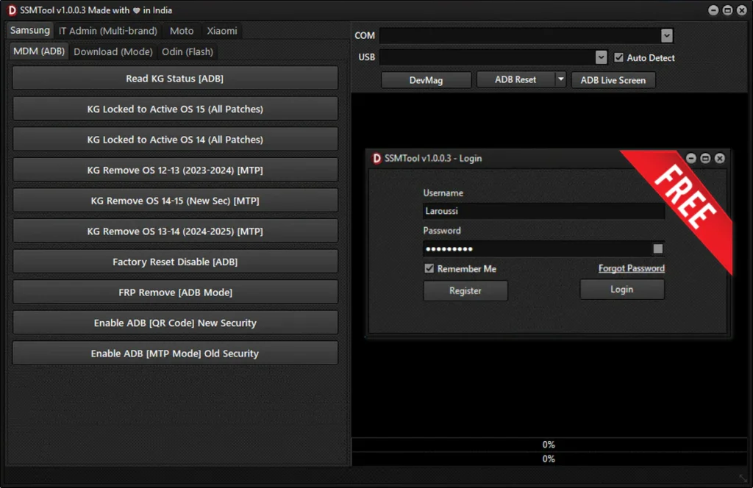Screen dimensions: 753x488
Task: Switch to the Xiaomi tab
Action: (x=221, y=31)
